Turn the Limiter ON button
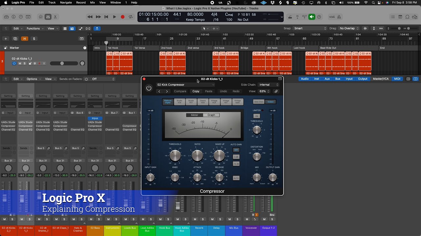This screenshot has height=236, width=421. [257, 116]
